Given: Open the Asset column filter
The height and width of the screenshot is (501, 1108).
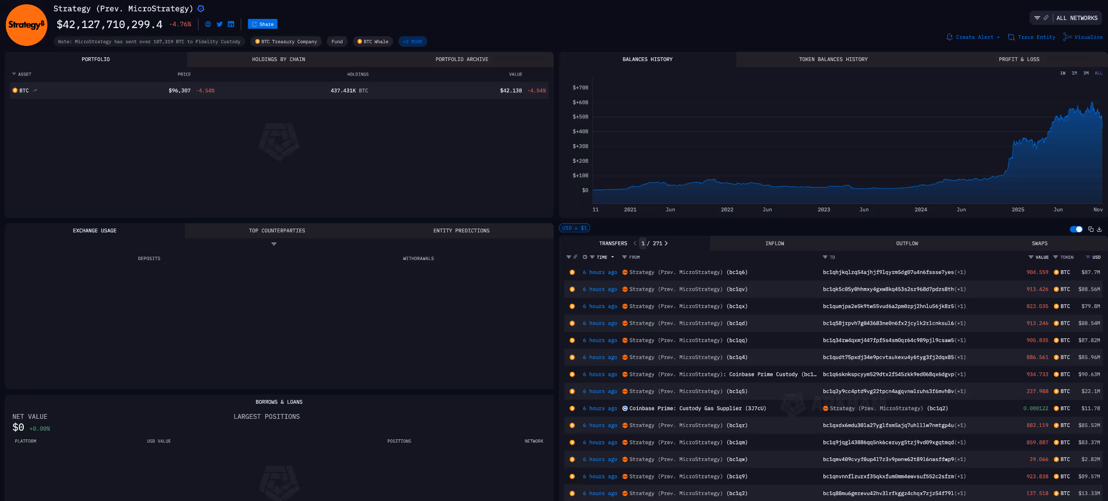Looking at the screenshot, I should click(x=14, y=74).
